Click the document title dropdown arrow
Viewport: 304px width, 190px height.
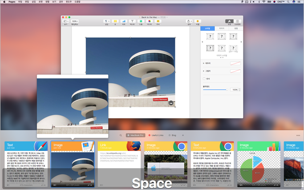(x=167, y=17)
